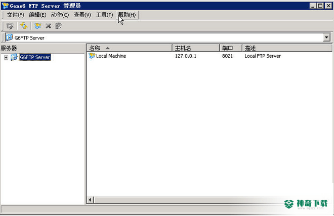Click the 127.0.0.1 host cell
The image size is (334, 216).
[x=186, y=56]
